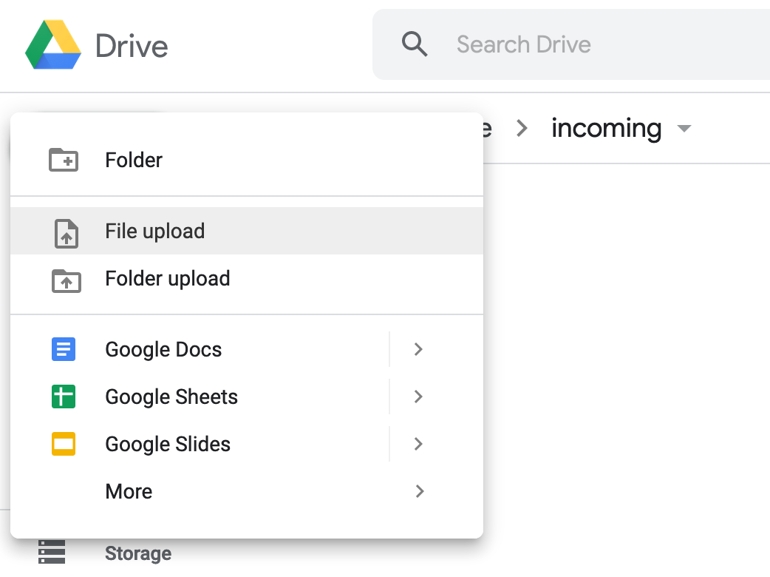Click the green Google Sheets icon
Image resolution: width=770 pixels, height=577 pixels.
64,397
